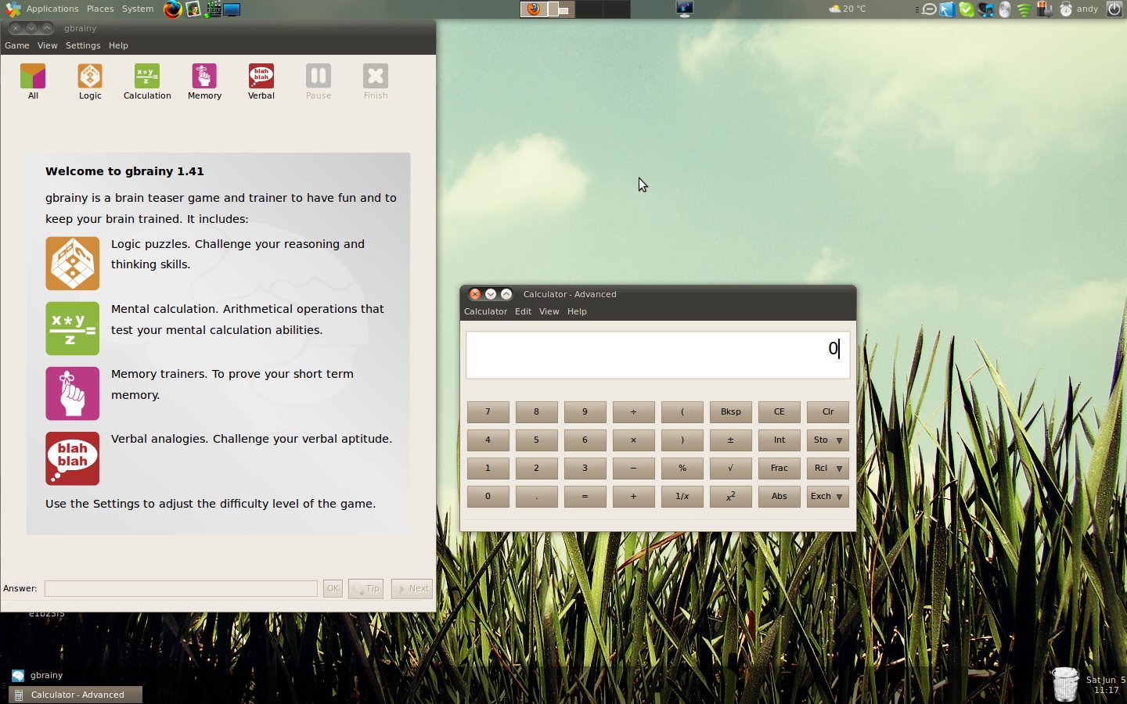1127x704 pixels.
Task: Launch Firefox from the top panel
Action: (x=172, y=9)
